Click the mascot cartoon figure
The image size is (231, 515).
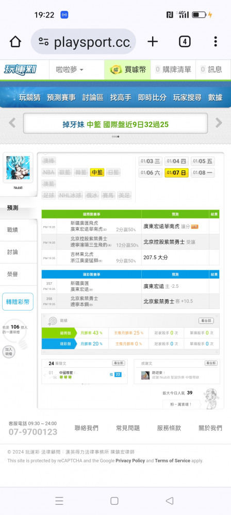(x=210, y=399)
